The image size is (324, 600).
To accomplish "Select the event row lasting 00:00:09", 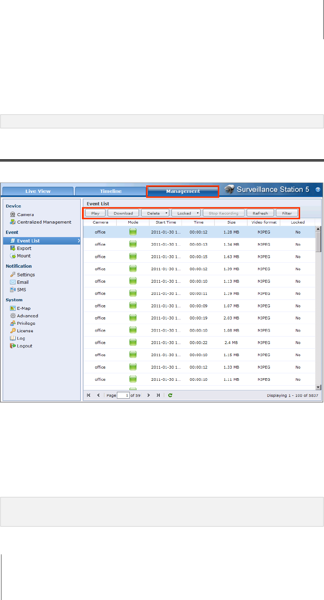I will click(200, 306).
